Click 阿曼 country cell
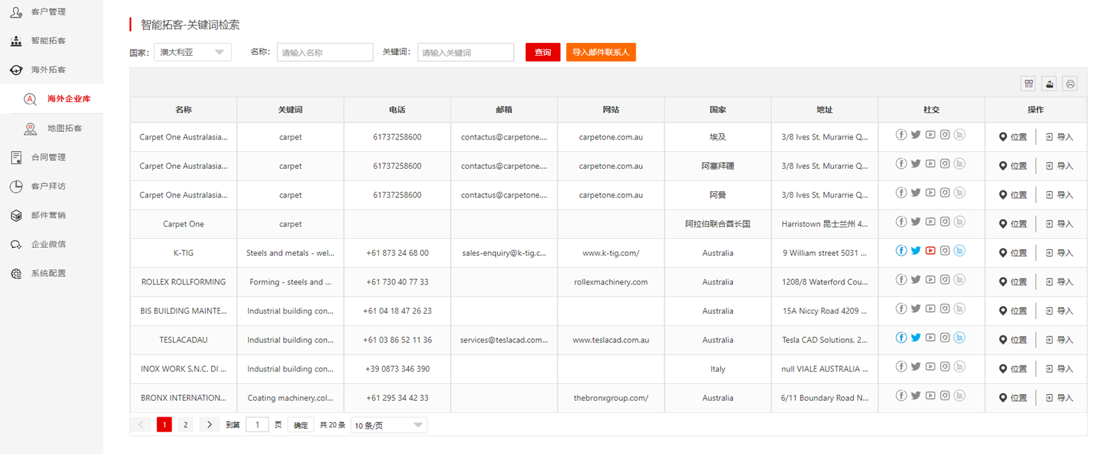1114x454 pixels. click(x=717, y=195)
